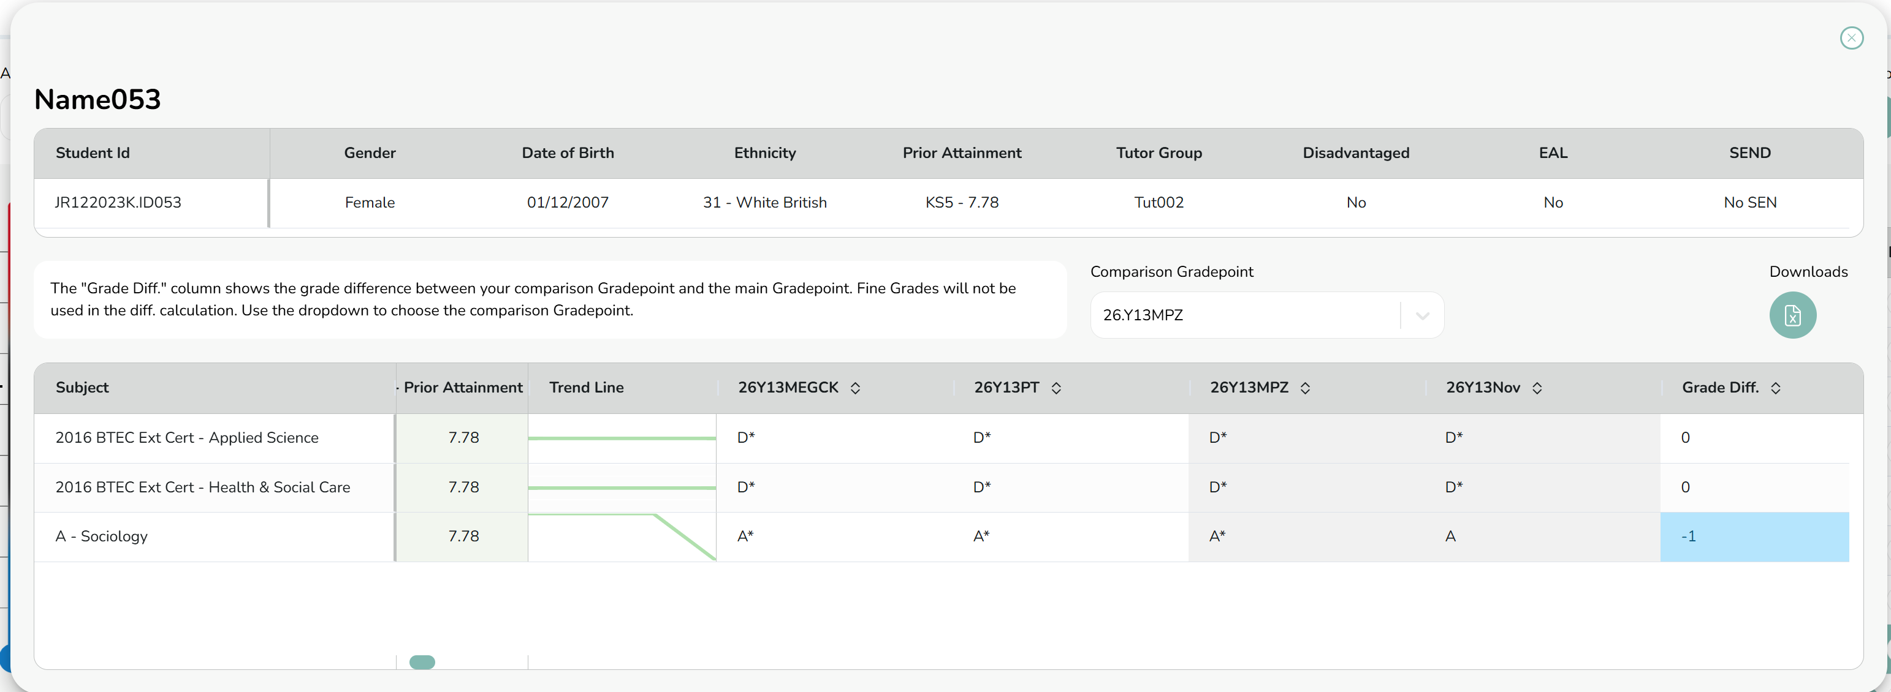The height and width of the screenshot is (692, 1891).
Task: Click the Date of Birth column header
Action: [x=568, y=153]
